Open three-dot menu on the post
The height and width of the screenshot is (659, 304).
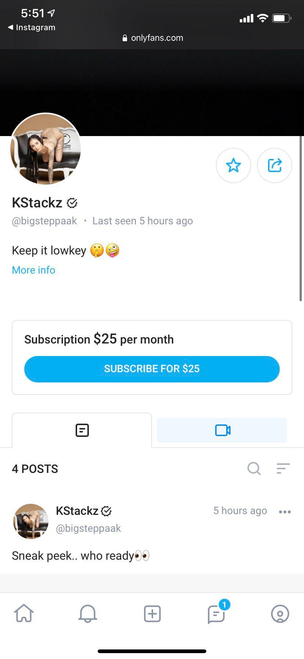point(285,512)
